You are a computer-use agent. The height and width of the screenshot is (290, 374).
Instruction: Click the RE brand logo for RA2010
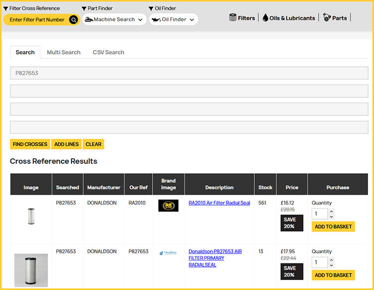168,206
